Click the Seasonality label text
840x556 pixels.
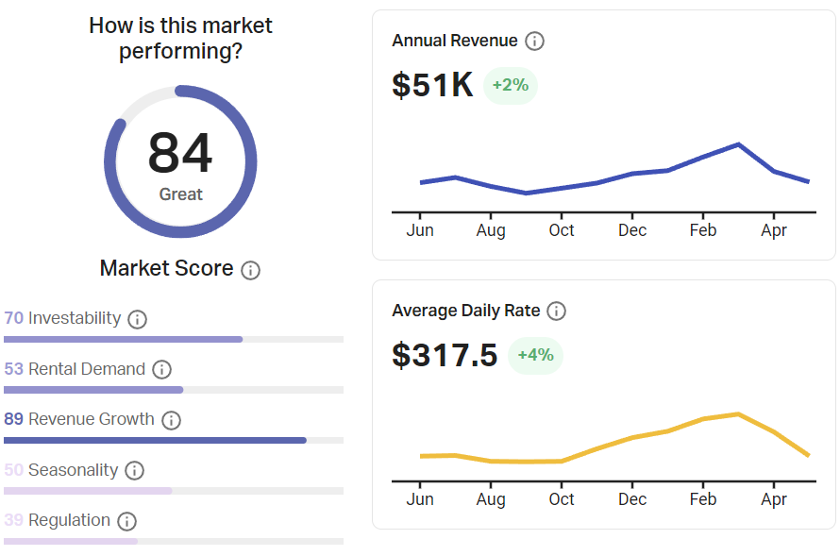[x=74, y=470]
